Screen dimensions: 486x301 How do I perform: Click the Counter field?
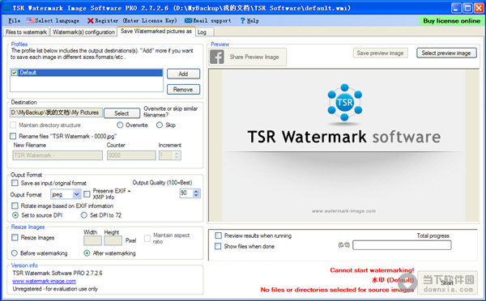pos(131,155)
